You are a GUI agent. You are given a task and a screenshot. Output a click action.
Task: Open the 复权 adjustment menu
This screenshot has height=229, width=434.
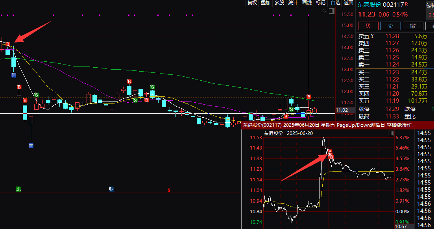tap(252, 3)
